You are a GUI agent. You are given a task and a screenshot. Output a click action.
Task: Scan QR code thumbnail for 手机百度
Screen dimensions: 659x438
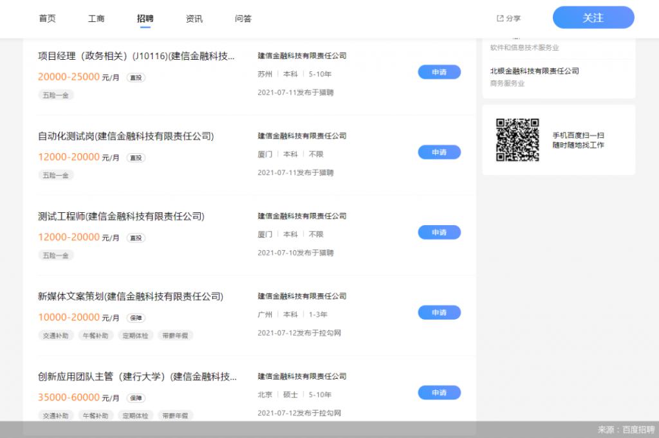tap(517, 140)
